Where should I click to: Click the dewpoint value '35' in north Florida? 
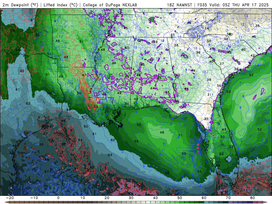point(206,119)
